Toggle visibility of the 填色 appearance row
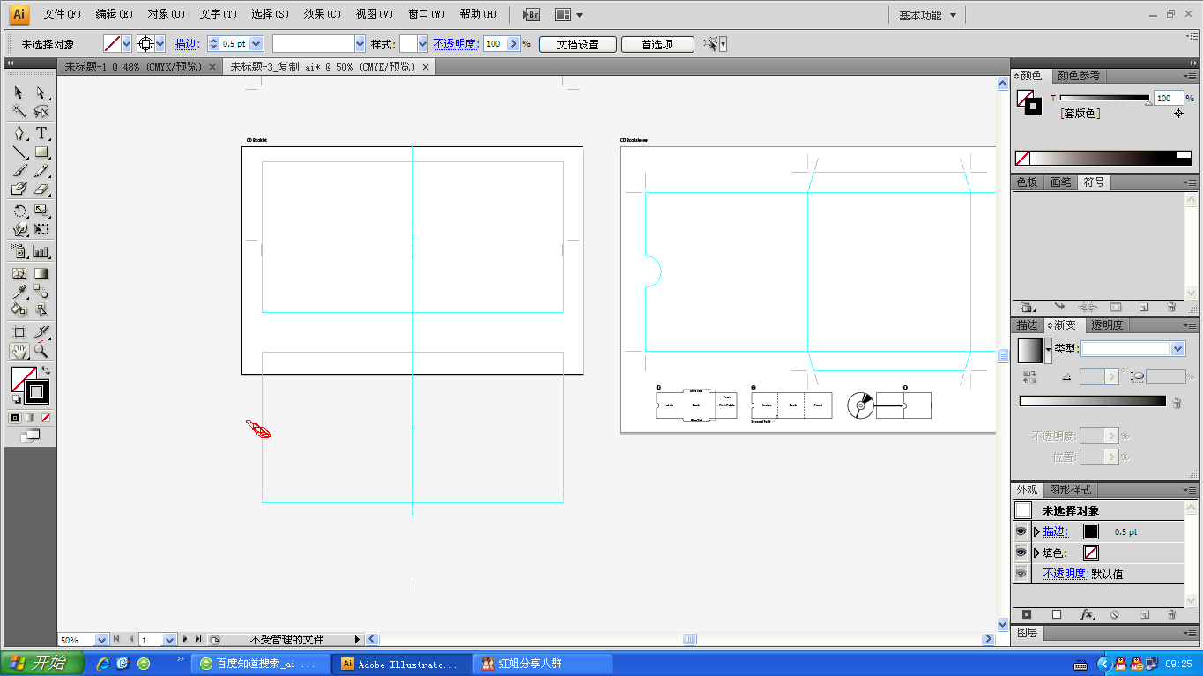The image size is (1203, 676). pyautogui.click(x=1021, y=553)
